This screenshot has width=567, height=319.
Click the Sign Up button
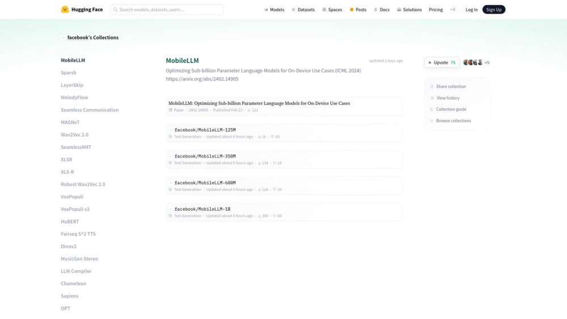point(494,10)
